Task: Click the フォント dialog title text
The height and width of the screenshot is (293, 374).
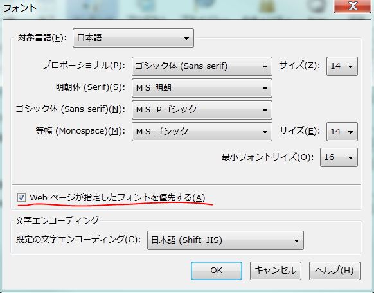Action: tap(20, 8)
